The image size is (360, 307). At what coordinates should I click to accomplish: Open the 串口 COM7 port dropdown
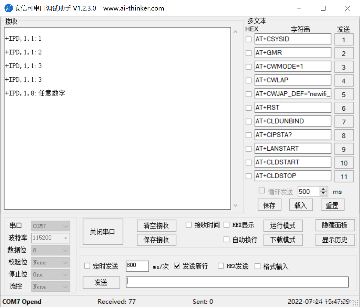tap(50, 226)
